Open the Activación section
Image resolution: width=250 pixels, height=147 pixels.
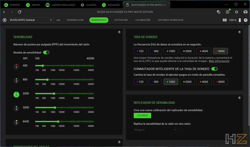(121, 20)
